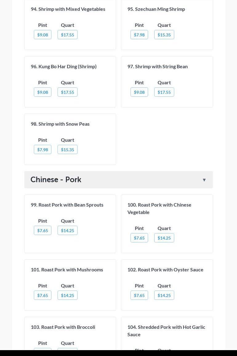Select Quart $17.55 for Shrimp with Mixed Vegetables
The width and height of the screenshot is (237, 356).
pyautogui.click(x=67, y=35)
